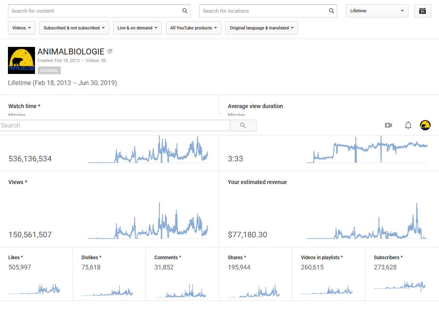
Task: Open the Average view duration report
Action: 255,106
